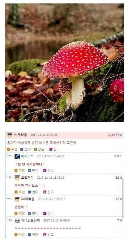The image size is (128, 241).
Task: Click Mr제라툴's avatar in the reply thread
Action: click(17, 199)
